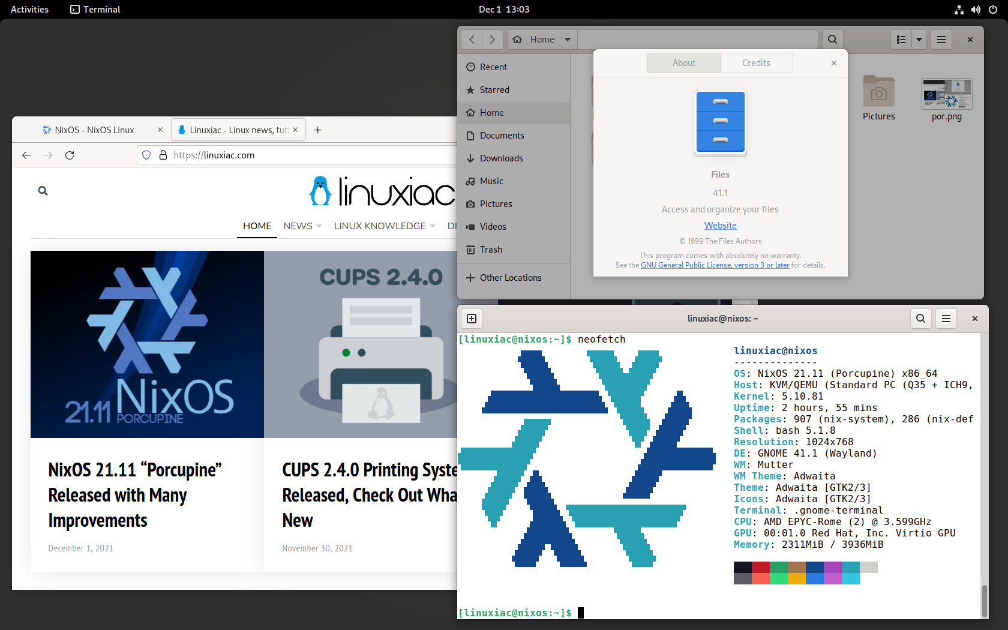Screen dimensions: 1008x630
Task: Select the Linuxiac - Linux news browser tab
Action: point(238,130)
